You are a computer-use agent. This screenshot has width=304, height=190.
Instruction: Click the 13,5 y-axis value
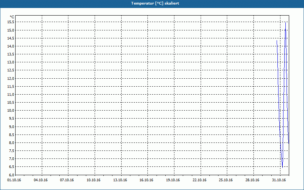click(11, 54)
